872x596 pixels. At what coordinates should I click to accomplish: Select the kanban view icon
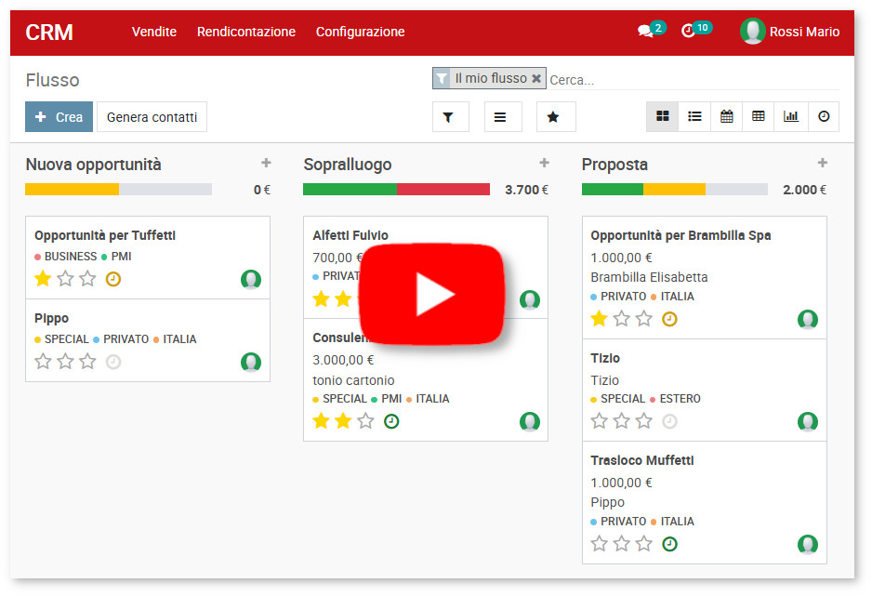click(x=662, y=116)
